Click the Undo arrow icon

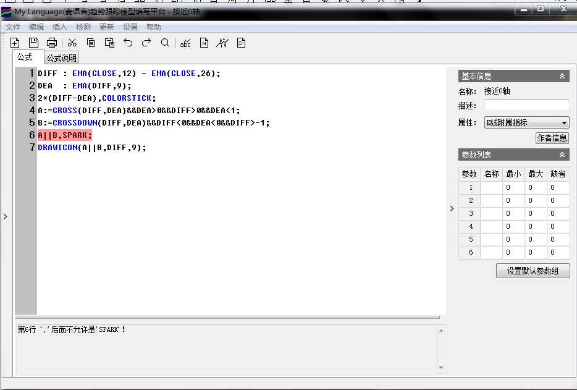tap(128, 43)
